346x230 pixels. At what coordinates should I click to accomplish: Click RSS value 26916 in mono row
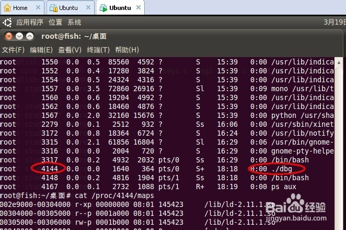(144, 89)
